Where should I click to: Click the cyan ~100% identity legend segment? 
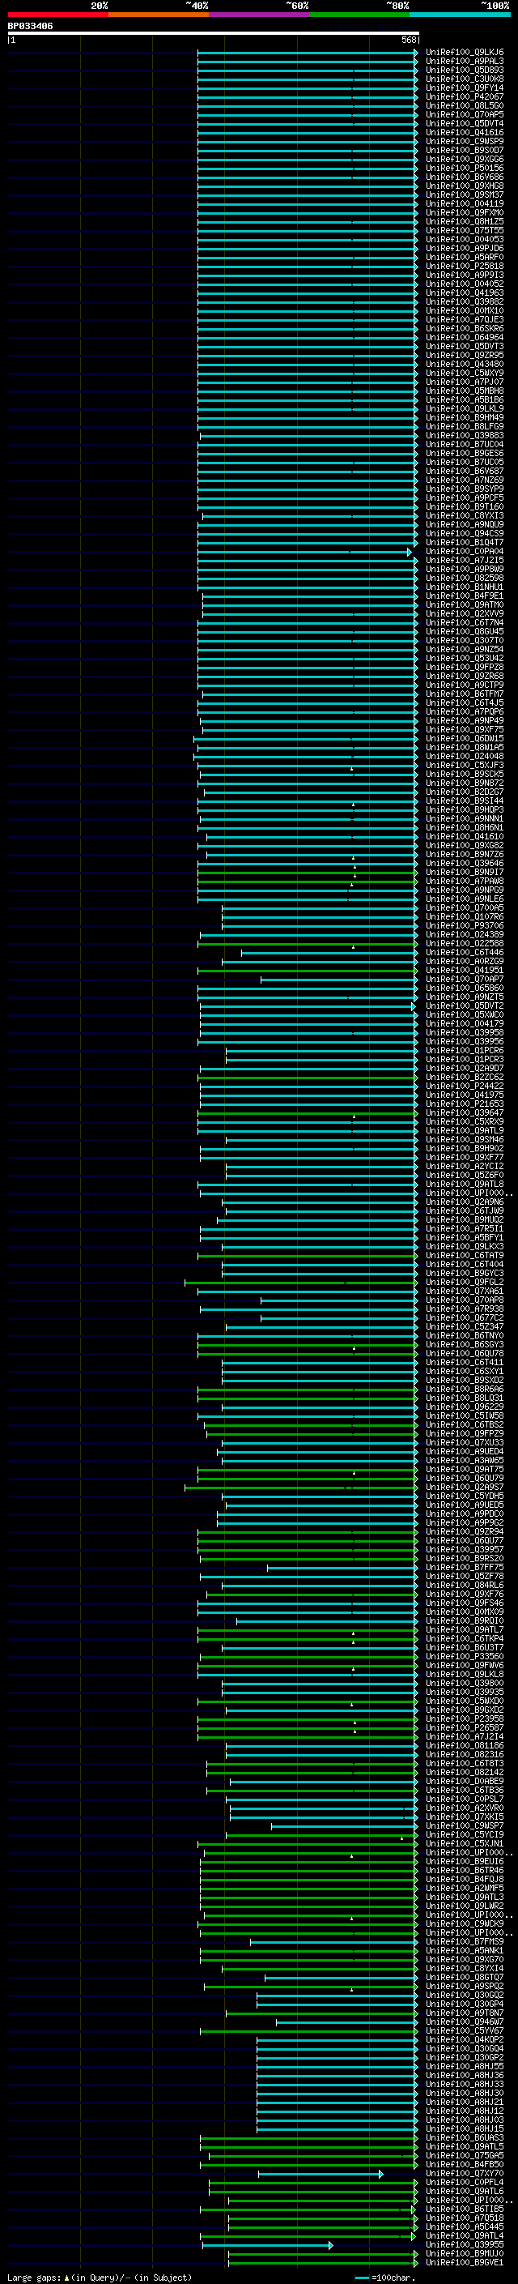pyautogui.click(x=460, y=15)
